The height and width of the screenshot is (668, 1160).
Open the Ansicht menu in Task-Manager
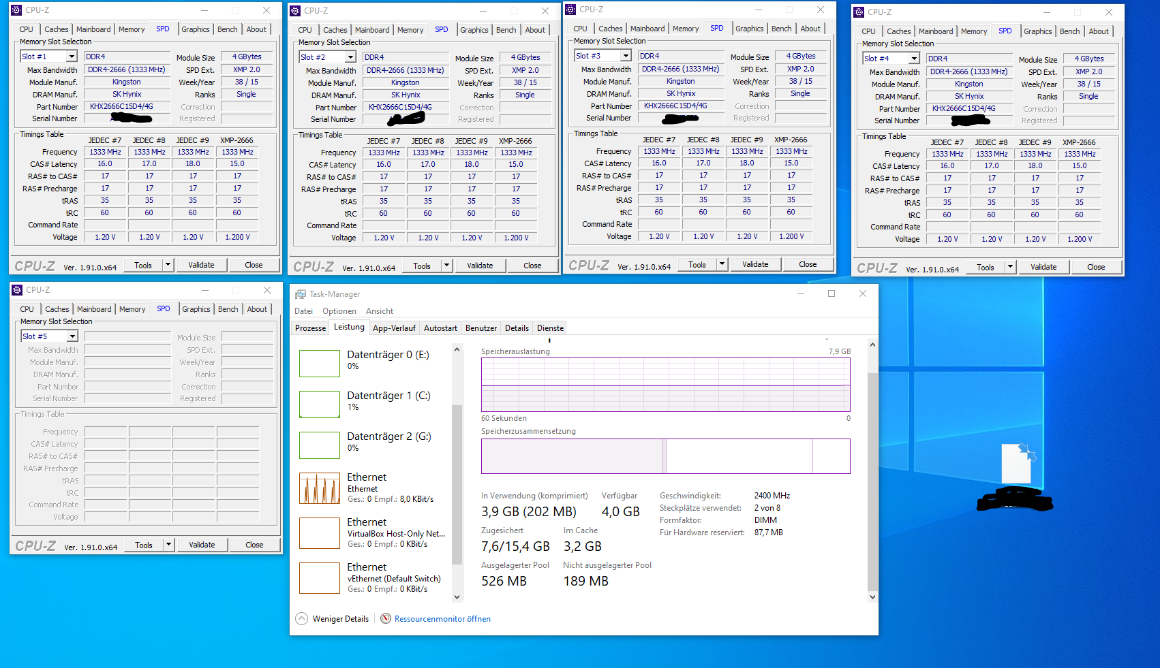click(x=380, y=311)
